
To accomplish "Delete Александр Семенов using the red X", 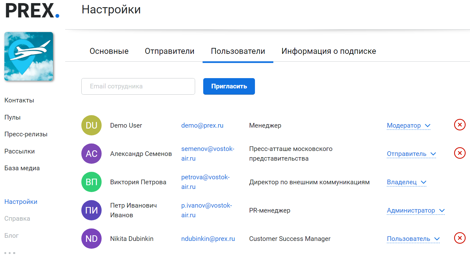I will coord(459,153).
